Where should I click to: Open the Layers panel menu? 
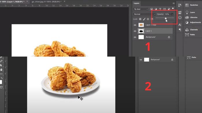[x=174, y=3]
